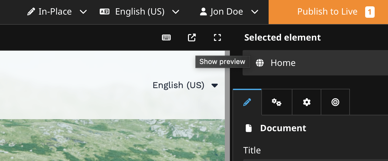Switch to the single gear settings tab
Image resolution: width=388 pixels, height=161 pixels.
(x=306, y=102)
